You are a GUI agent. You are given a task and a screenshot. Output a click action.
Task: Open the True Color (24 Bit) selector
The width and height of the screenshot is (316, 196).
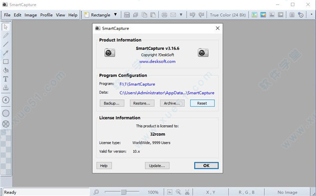[228, 15]
